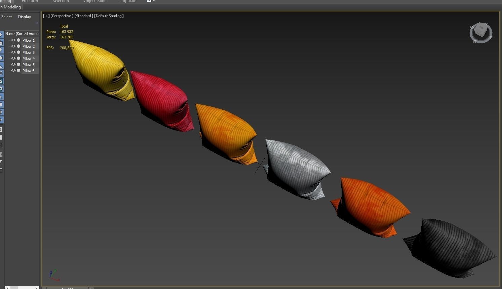502x289 pixels.
Task: Click the Total statistics column heading
Action: (64, 26)
